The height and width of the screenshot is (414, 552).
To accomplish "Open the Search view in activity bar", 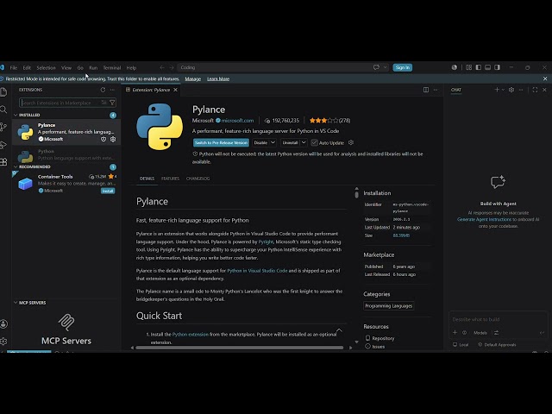I will pos(3,110).
